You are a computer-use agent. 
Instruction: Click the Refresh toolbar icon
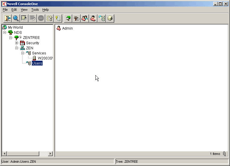49,19
